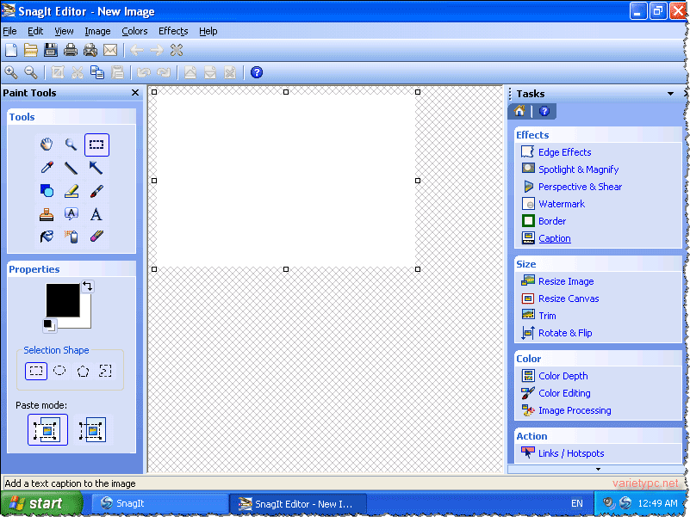Open Tasks pane dropdown arrow
This screenshot has height=517, width=690.
[670, 94]
